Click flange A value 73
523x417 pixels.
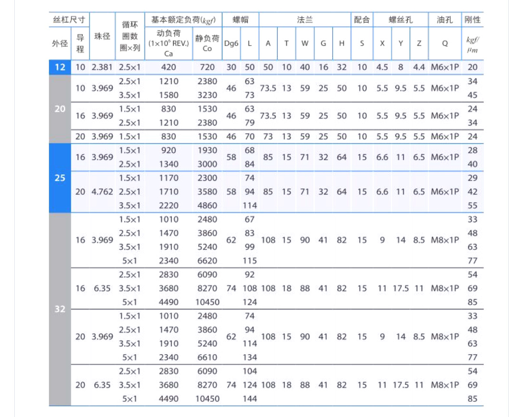[268, 137]
